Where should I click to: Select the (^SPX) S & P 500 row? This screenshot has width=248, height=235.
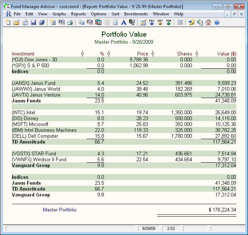click(124, 65)
